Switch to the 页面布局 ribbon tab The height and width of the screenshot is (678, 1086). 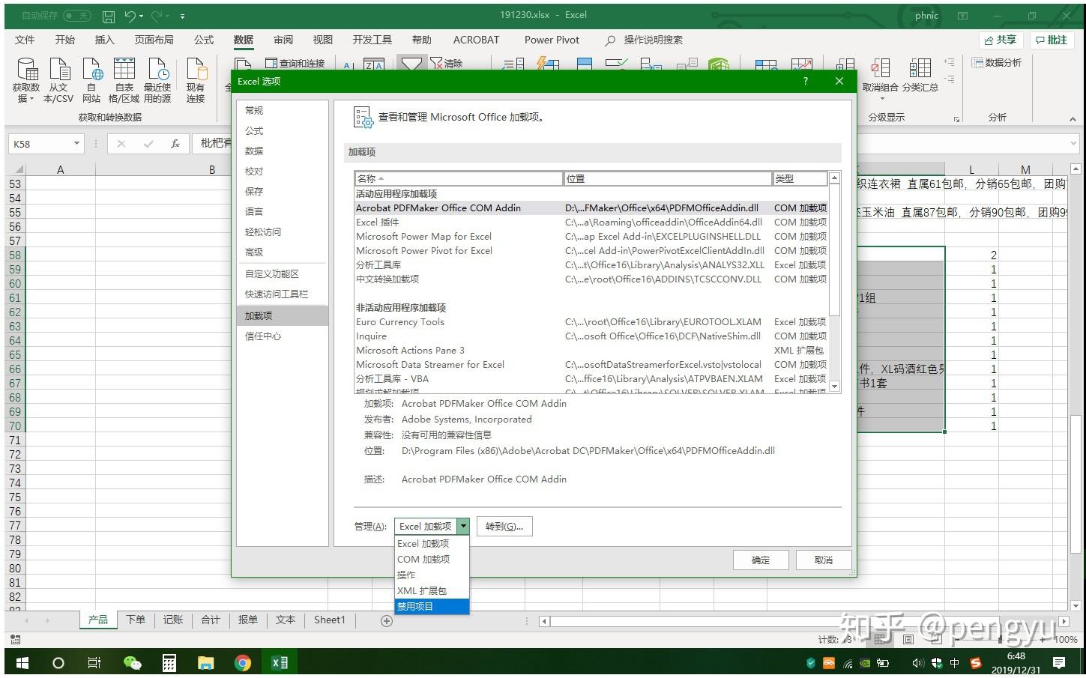point(154,40)
